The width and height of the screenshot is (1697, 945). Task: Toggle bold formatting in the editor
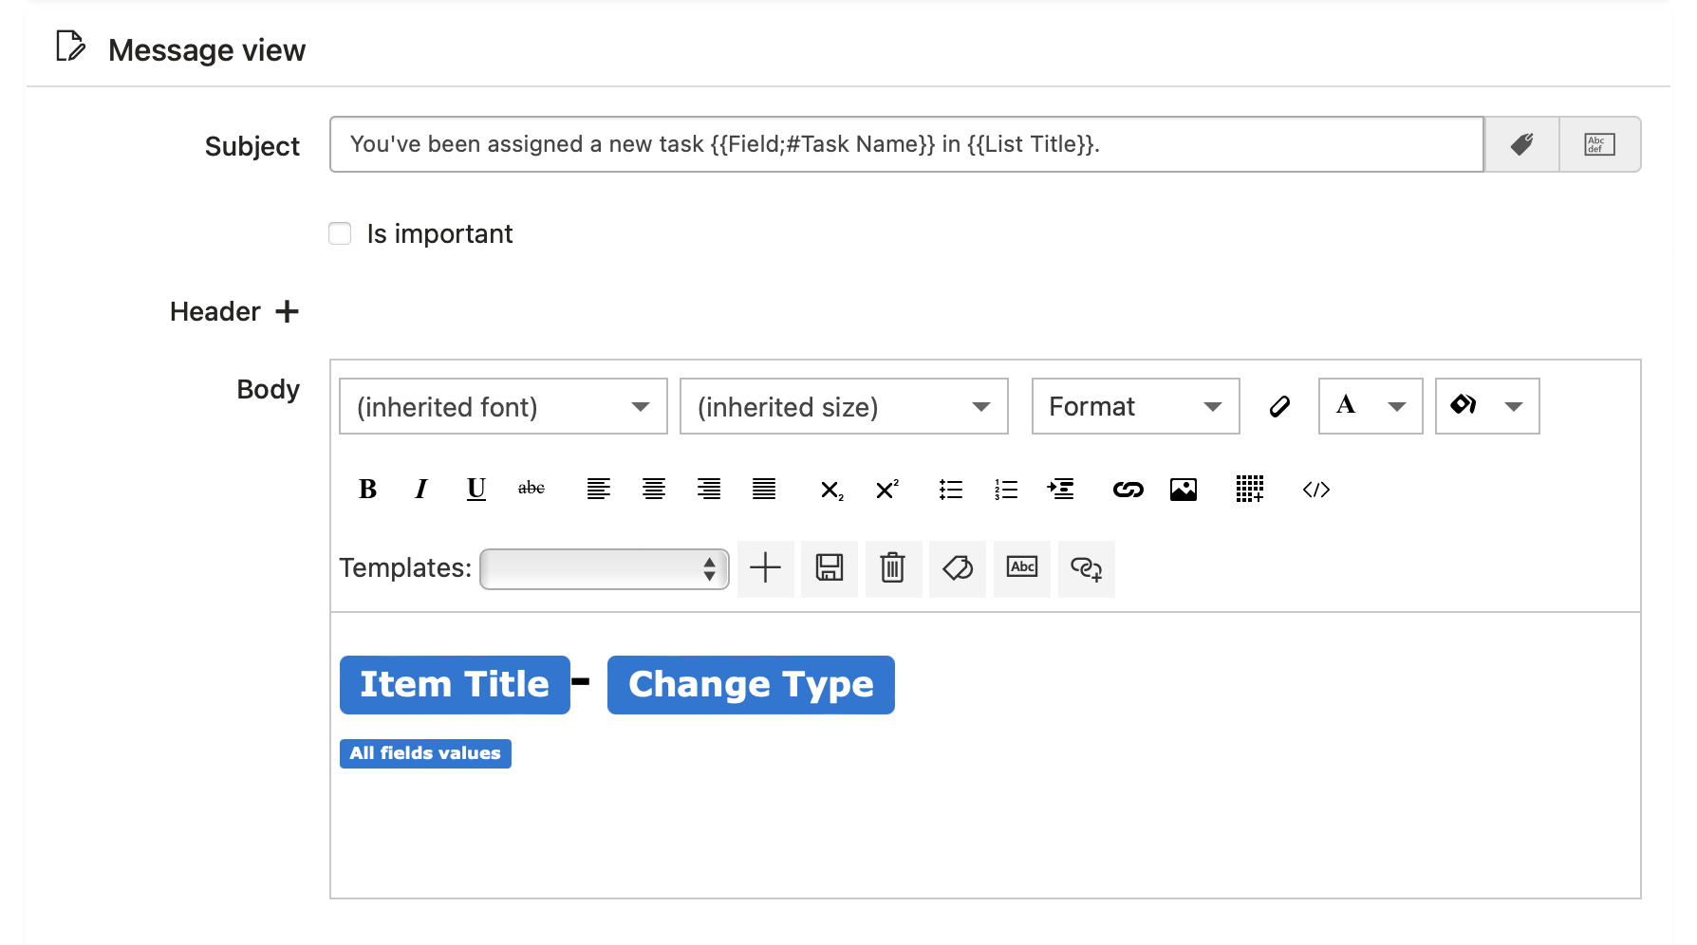pos(367,489)
